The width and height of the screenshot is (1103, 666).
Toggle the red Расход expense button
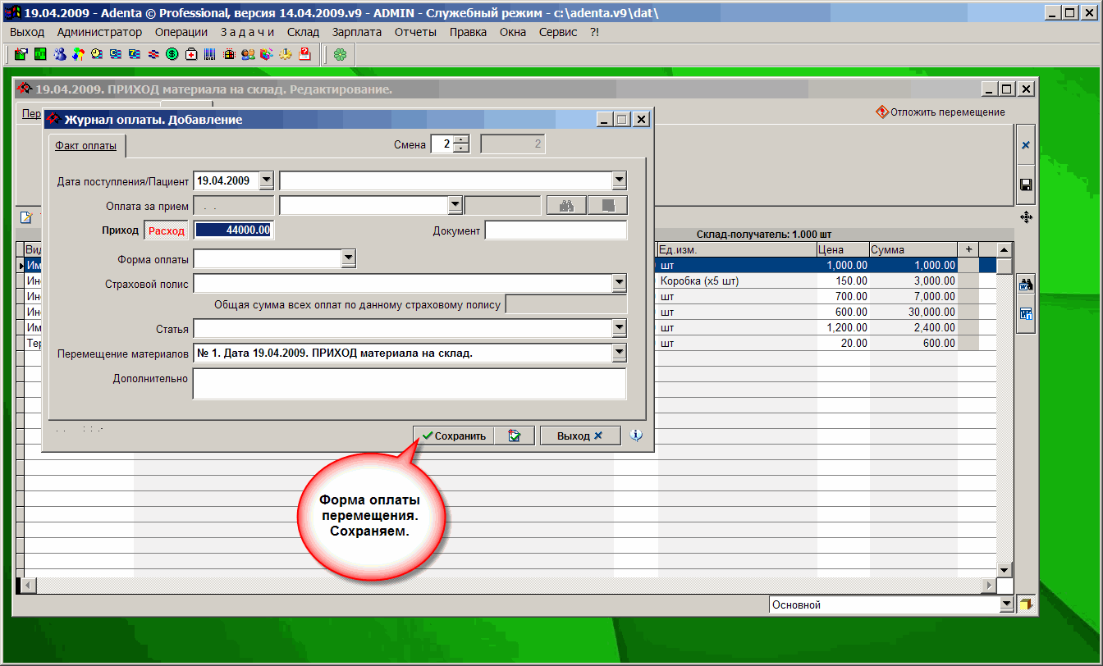[167, 230]
